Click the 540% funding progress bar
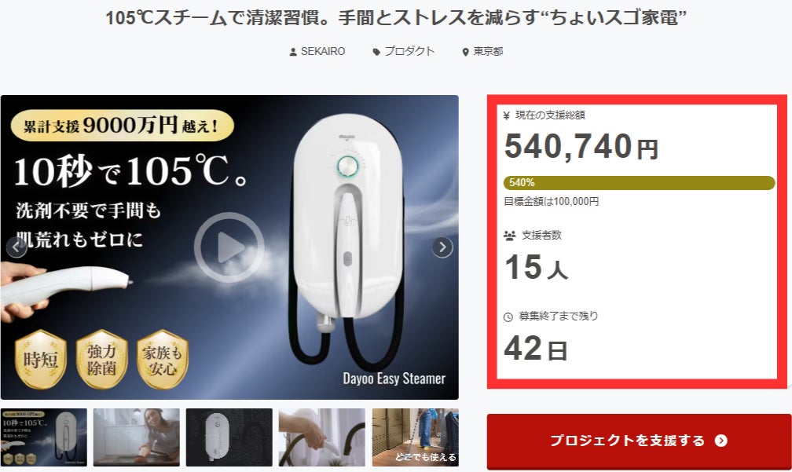This screenshot has width=792, height=472. [639, 183]
